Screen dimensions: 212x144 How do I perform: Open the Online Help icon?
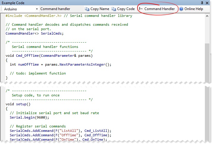181,9
